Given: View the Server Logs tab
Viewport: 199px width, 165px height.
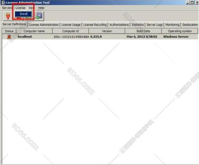Looking at the screenshot, I should click(x=154, y=25).
